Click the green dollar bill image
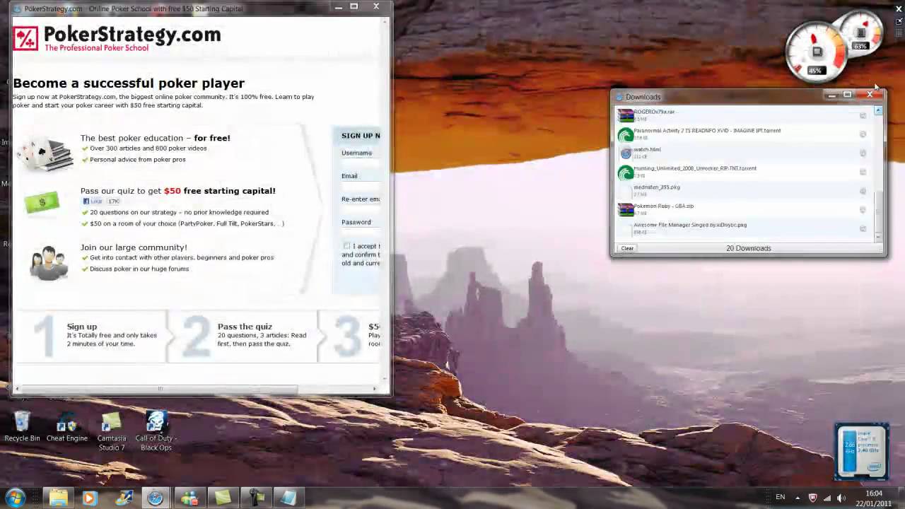 click(42, 203)
